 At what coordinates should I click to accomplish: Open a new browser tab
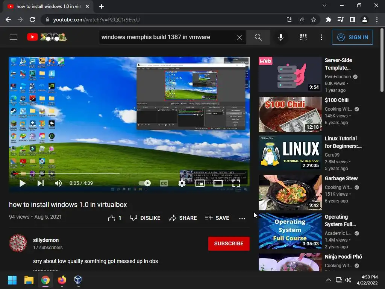tap(102, 6)
